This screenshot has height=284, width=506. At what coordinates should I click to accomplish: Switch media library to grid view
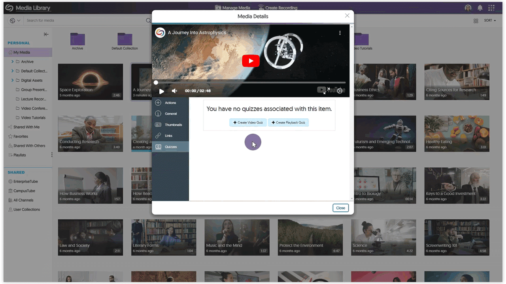pyautogui.click(x=476, y=20)
